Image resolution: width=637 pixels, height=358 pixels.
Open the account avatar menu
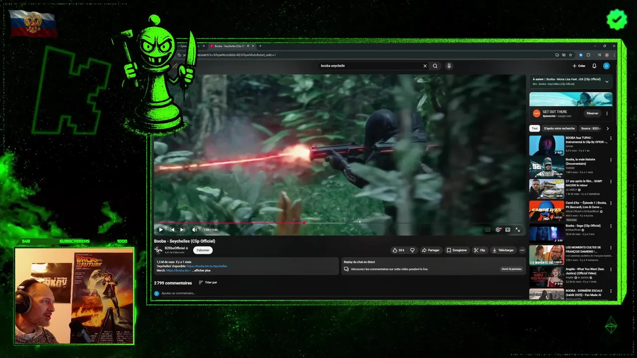point(606,66)
